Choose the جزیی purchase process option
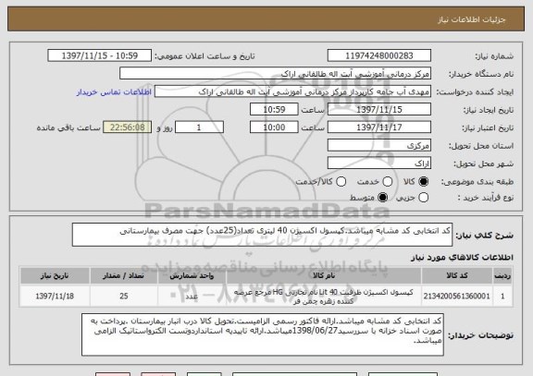The height and width of the screenshot is (376, 533). (424, 197)
